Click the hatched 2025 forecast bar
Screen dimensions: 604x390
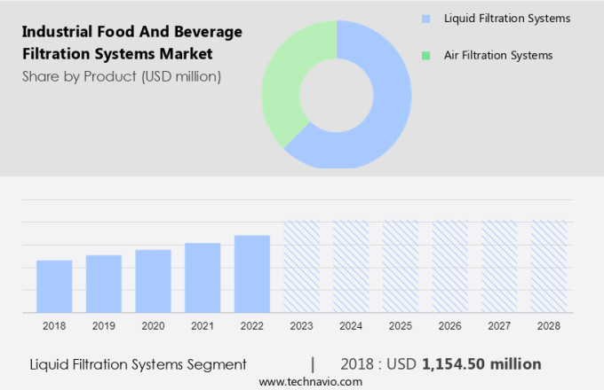(401, 267)
